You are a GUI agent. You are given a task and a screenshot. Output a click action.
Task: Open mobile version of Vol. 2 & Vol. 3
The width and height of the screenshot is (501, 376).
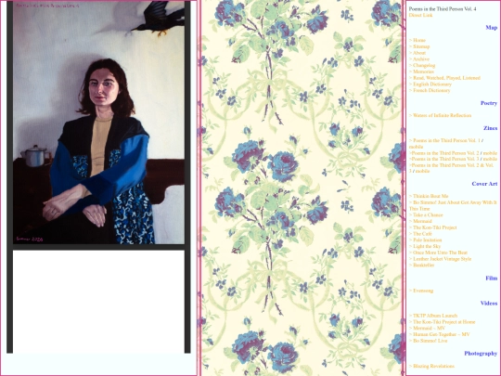pyautogui.click(x=422, y=171)
